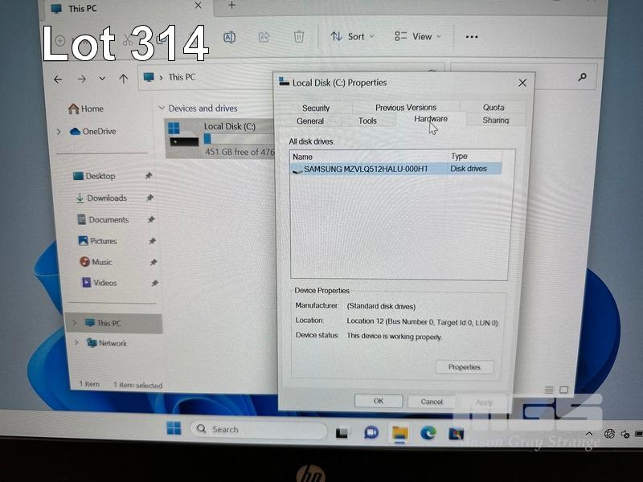This screenshot has height=482, width=643.
Task: Click This PC in the address bar
Action: click(182, 77)
